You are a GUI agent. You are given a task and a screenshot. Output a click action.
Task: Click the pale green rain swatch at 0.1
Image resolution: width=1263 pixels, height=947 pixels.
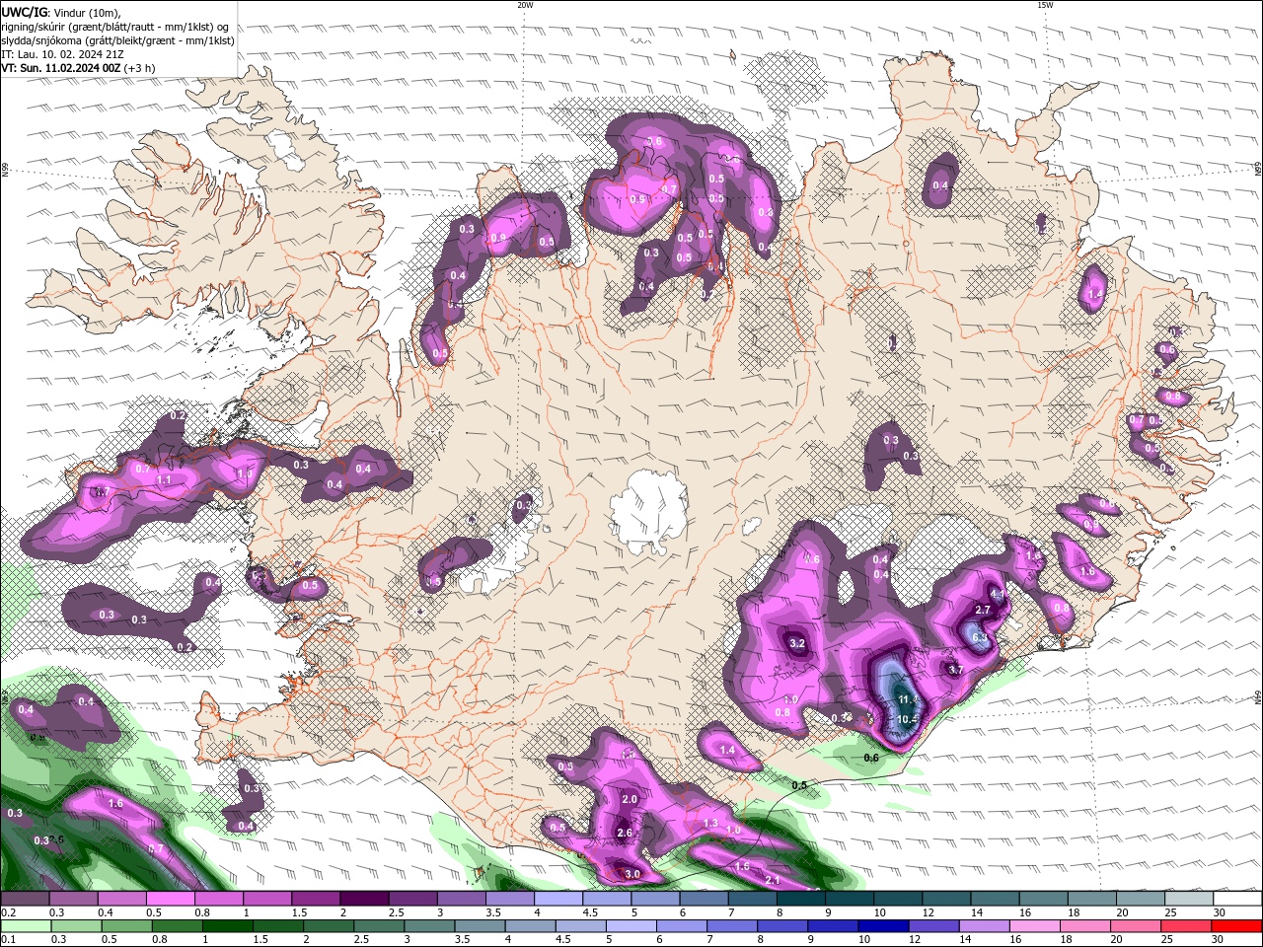(x=26, y=926)
